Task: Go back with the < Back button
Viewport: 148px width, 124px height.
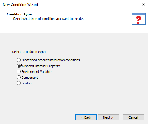Action: point(86,117)
